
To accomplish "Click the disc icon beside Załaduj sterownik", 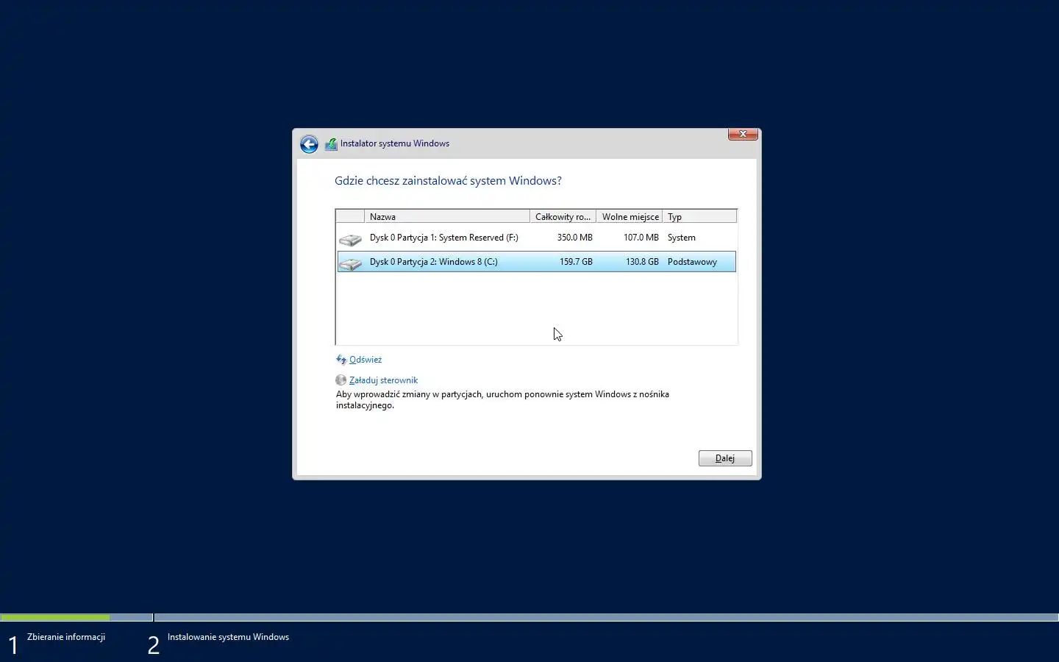I will click(341, 380).
